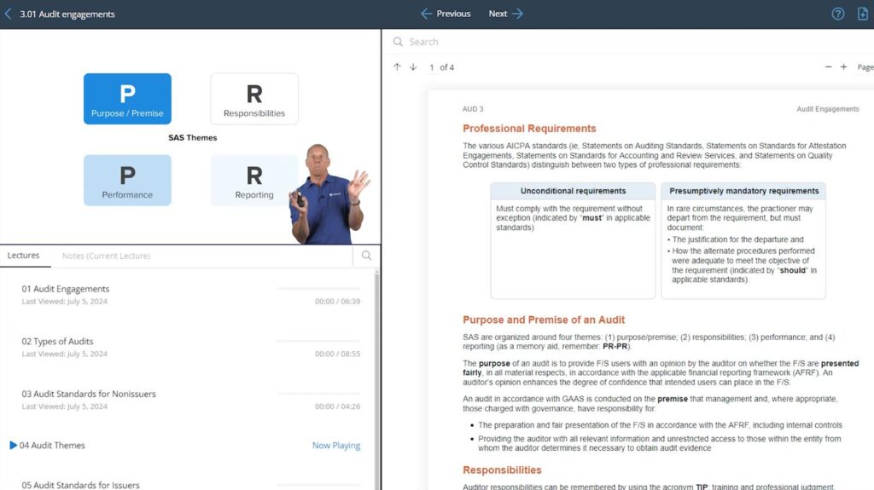The width and height of the screenshot is (874, 490).
Task: Open the Notes (Current Lecture) tab
Action: 106,257
